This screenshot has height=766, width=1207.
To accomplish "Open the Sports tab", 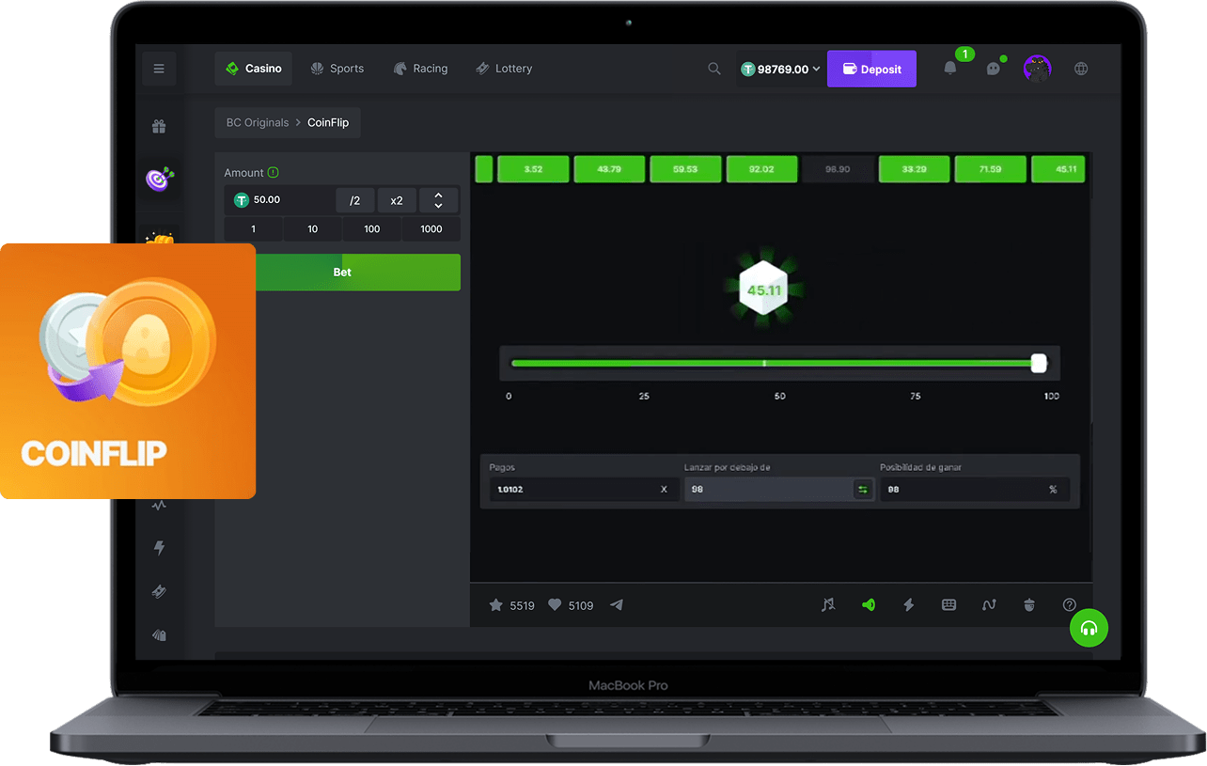I will coord(337,69).
